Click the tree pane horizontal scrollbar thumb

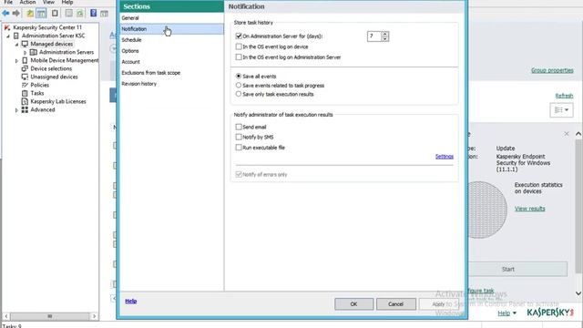(x=50, y=316)
